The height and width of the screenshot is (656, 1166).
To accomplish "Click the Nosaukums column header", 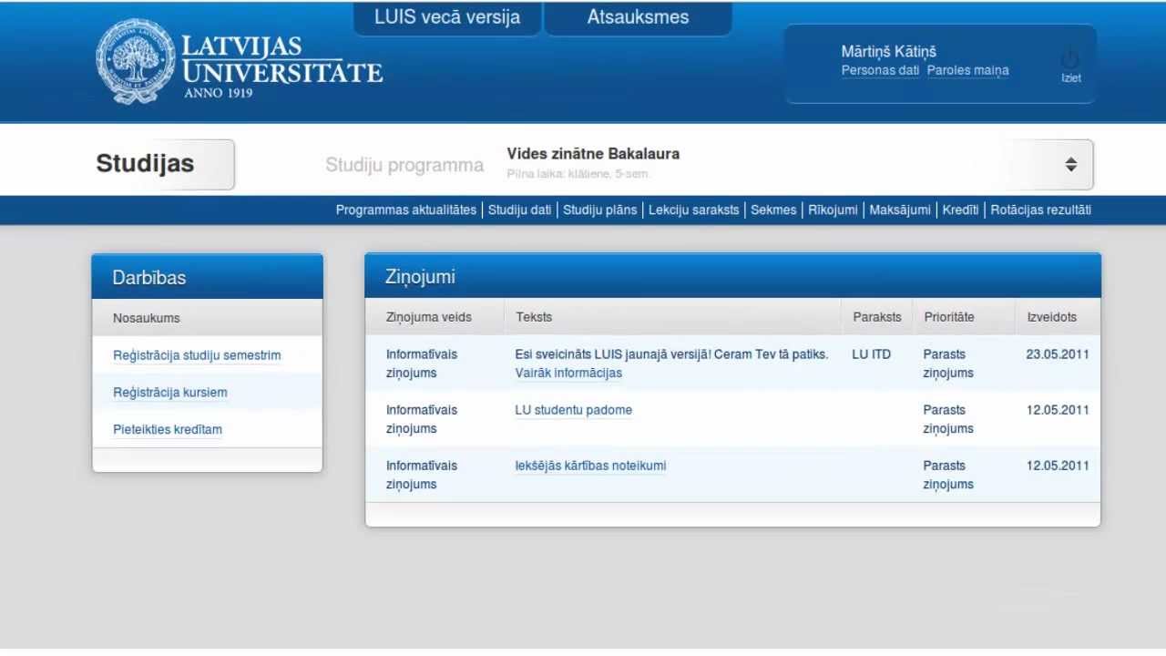I will click(x=147, y=318).
